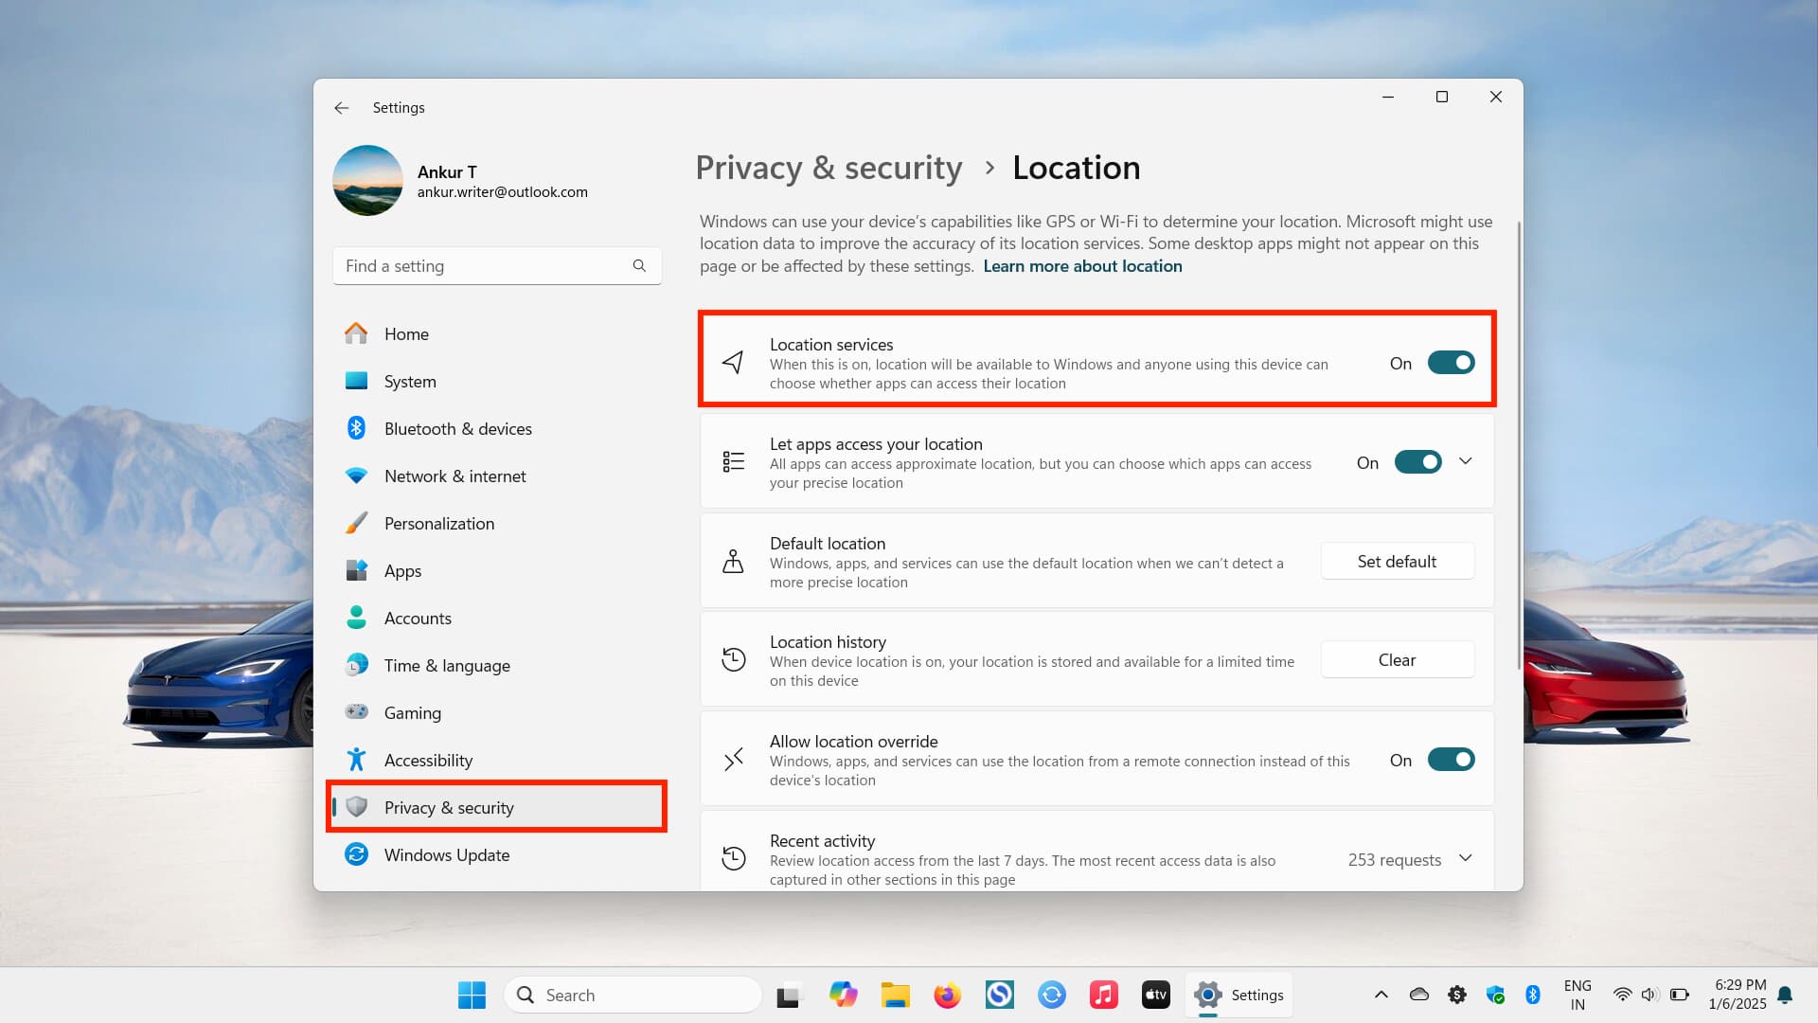Select the Network & internet Wi-Fi icon
The height and width of the screenshot is (1023, 1818).
click(x=357, y=476)
